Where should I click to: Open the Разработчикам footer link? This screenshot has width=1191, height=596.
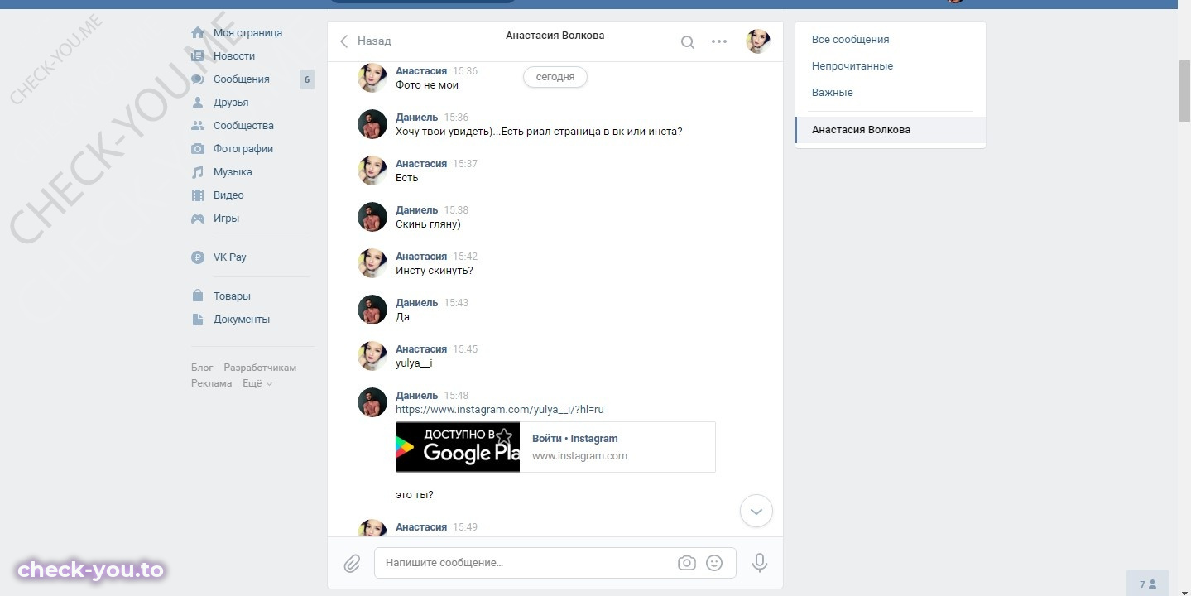pyautogui.click(x=260, y=368)
